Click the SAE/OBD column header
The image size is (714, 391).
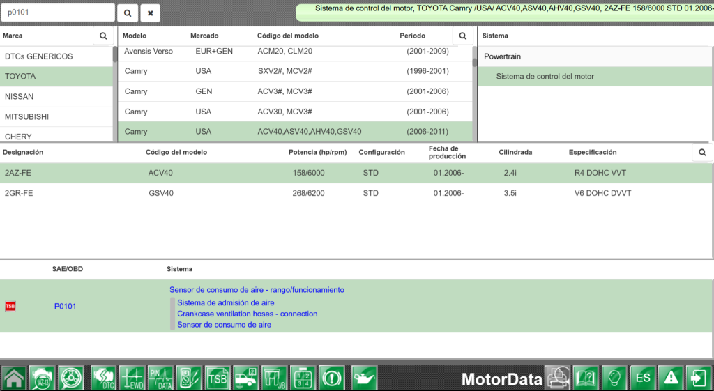point(68,269)
